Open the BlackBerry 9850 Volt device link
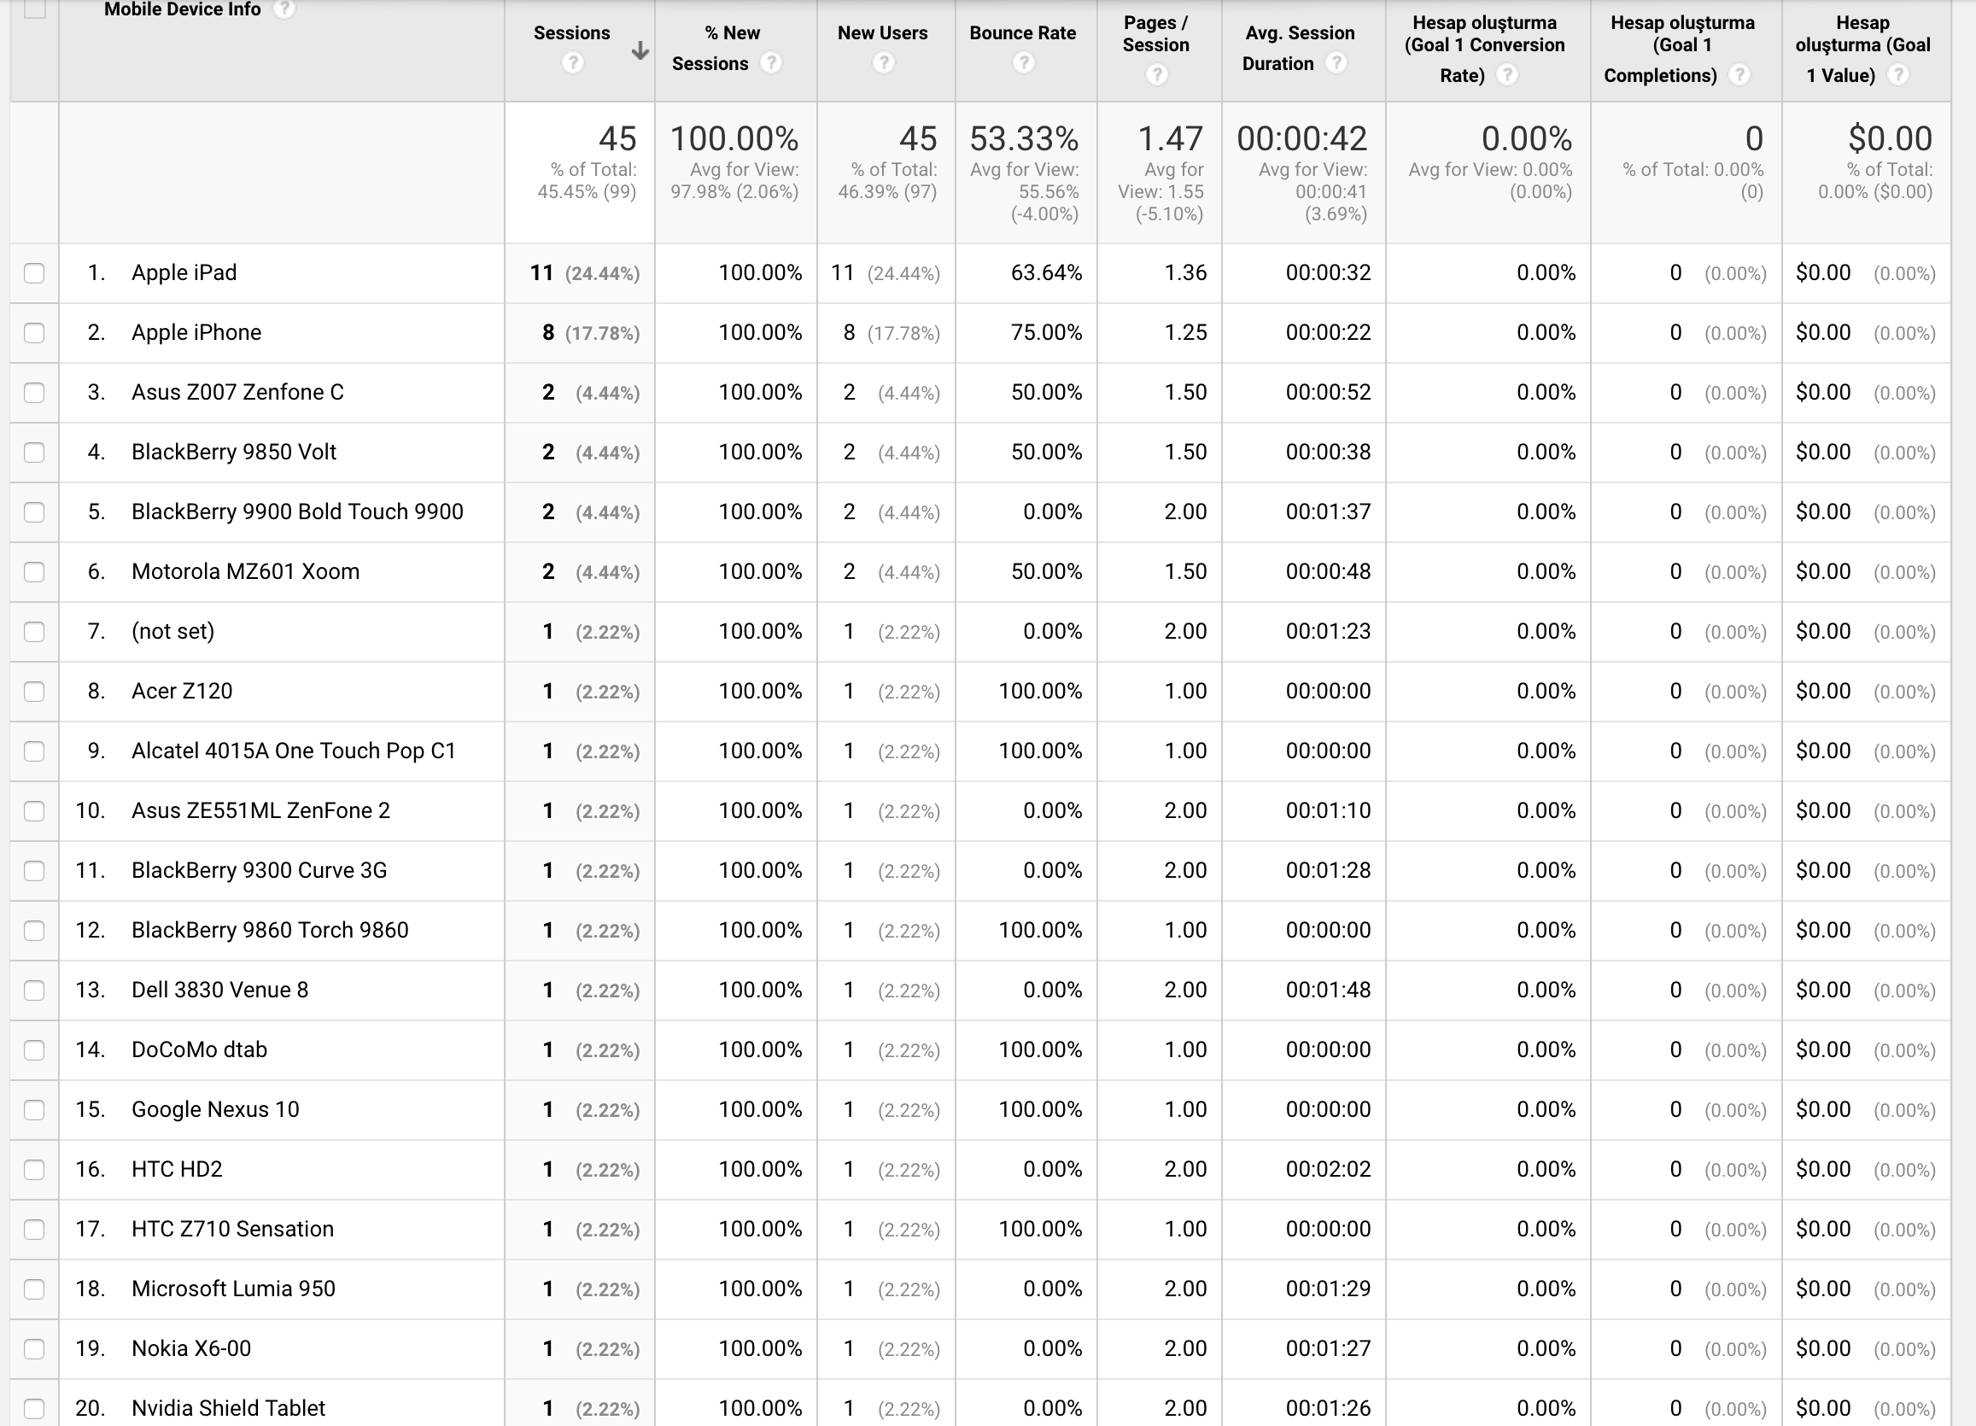Image resolution: width=1976 pixels, height=1426 pixels. pos(233,452)
